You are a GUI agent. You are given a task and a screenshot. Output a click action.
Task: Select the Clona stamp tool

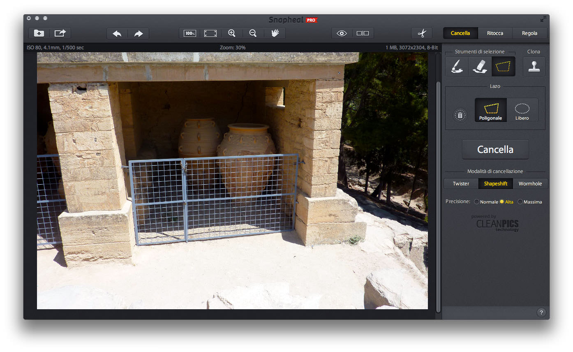point(534,66)
